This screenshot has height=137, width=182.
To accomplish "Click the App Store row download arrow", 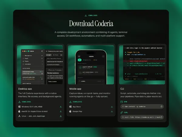I will pyautogui.click(x=112, y=107).
